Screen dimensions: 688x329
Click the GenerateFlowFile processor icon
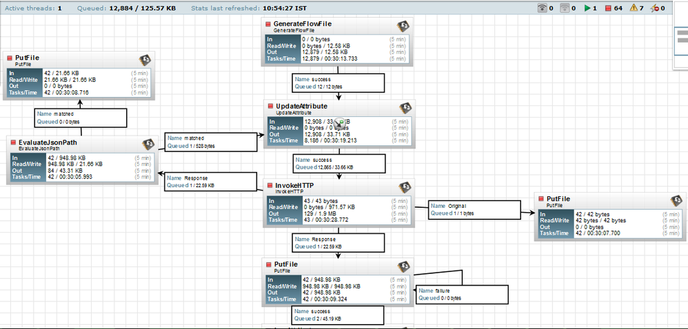[403, 26]
